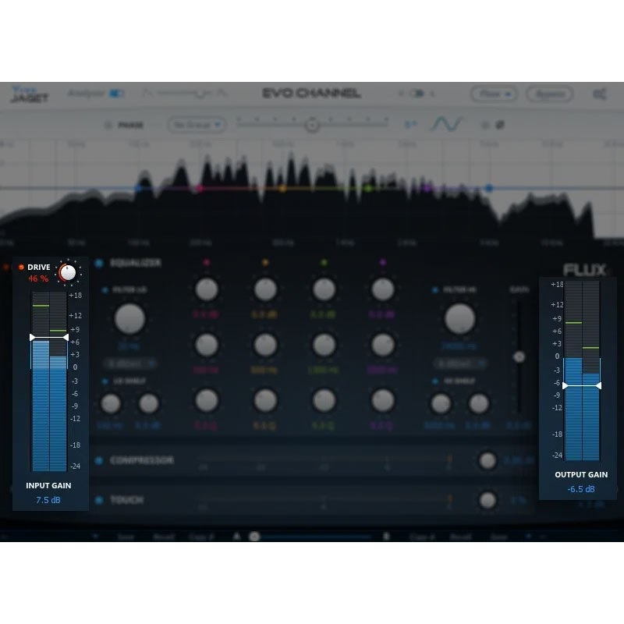Screen dimensions: 624x624
Task: Click the phase slider handle
Action: click(313, 125)
